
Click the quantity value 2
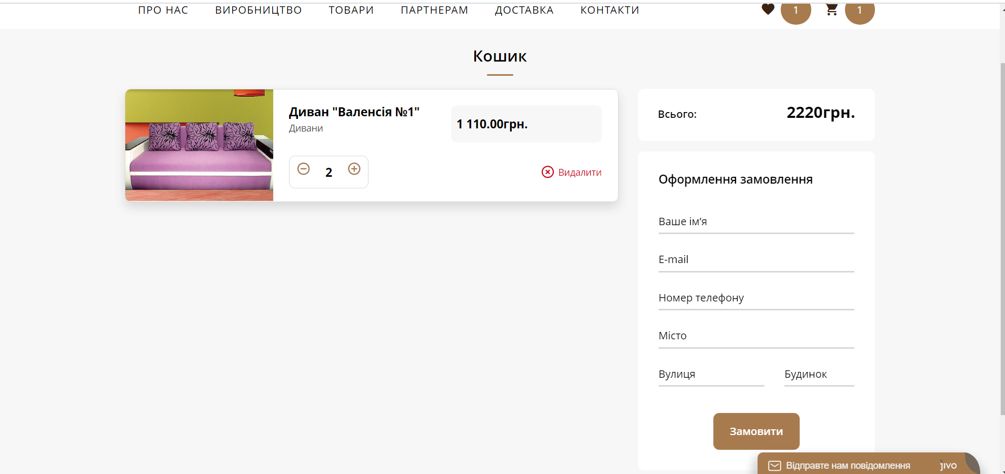click(x=329, y=173)
